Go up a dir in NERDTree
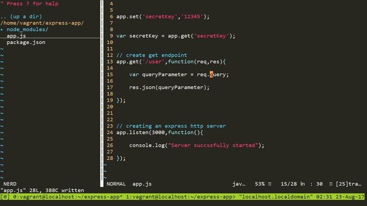Screen dimensions: 367x206 21,17
